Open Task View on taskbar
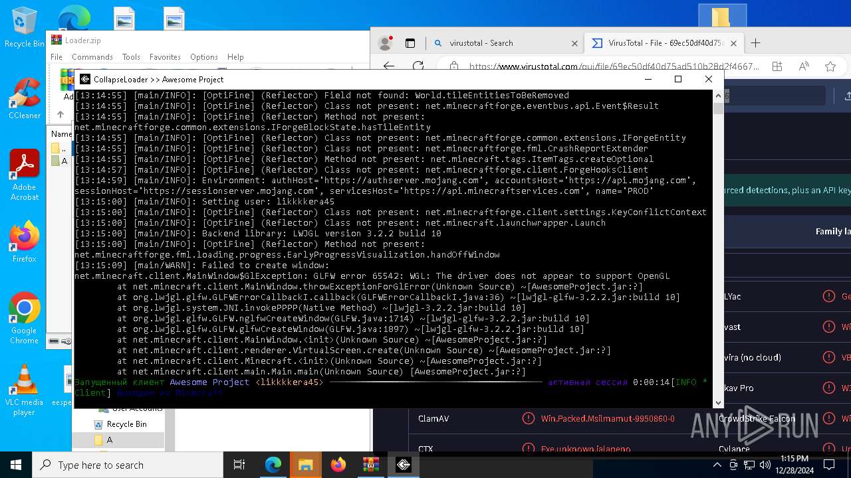This screenshot has width=851, height=478. coord(239,465)
